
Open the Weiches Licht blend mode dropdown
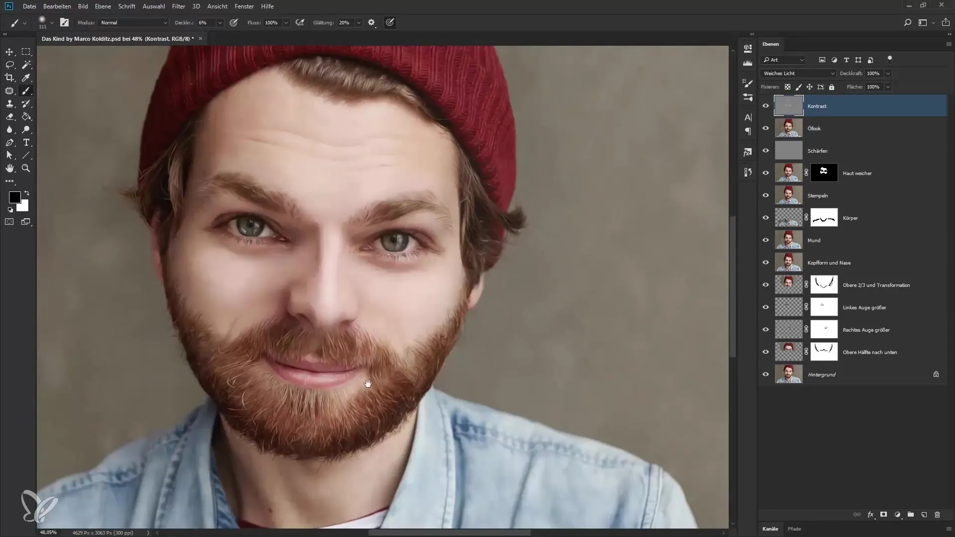798,73
